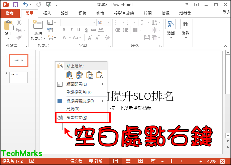Clear all formatting eraser icon
The width and height of the screenshot is (231, 165).
[107, 38]
